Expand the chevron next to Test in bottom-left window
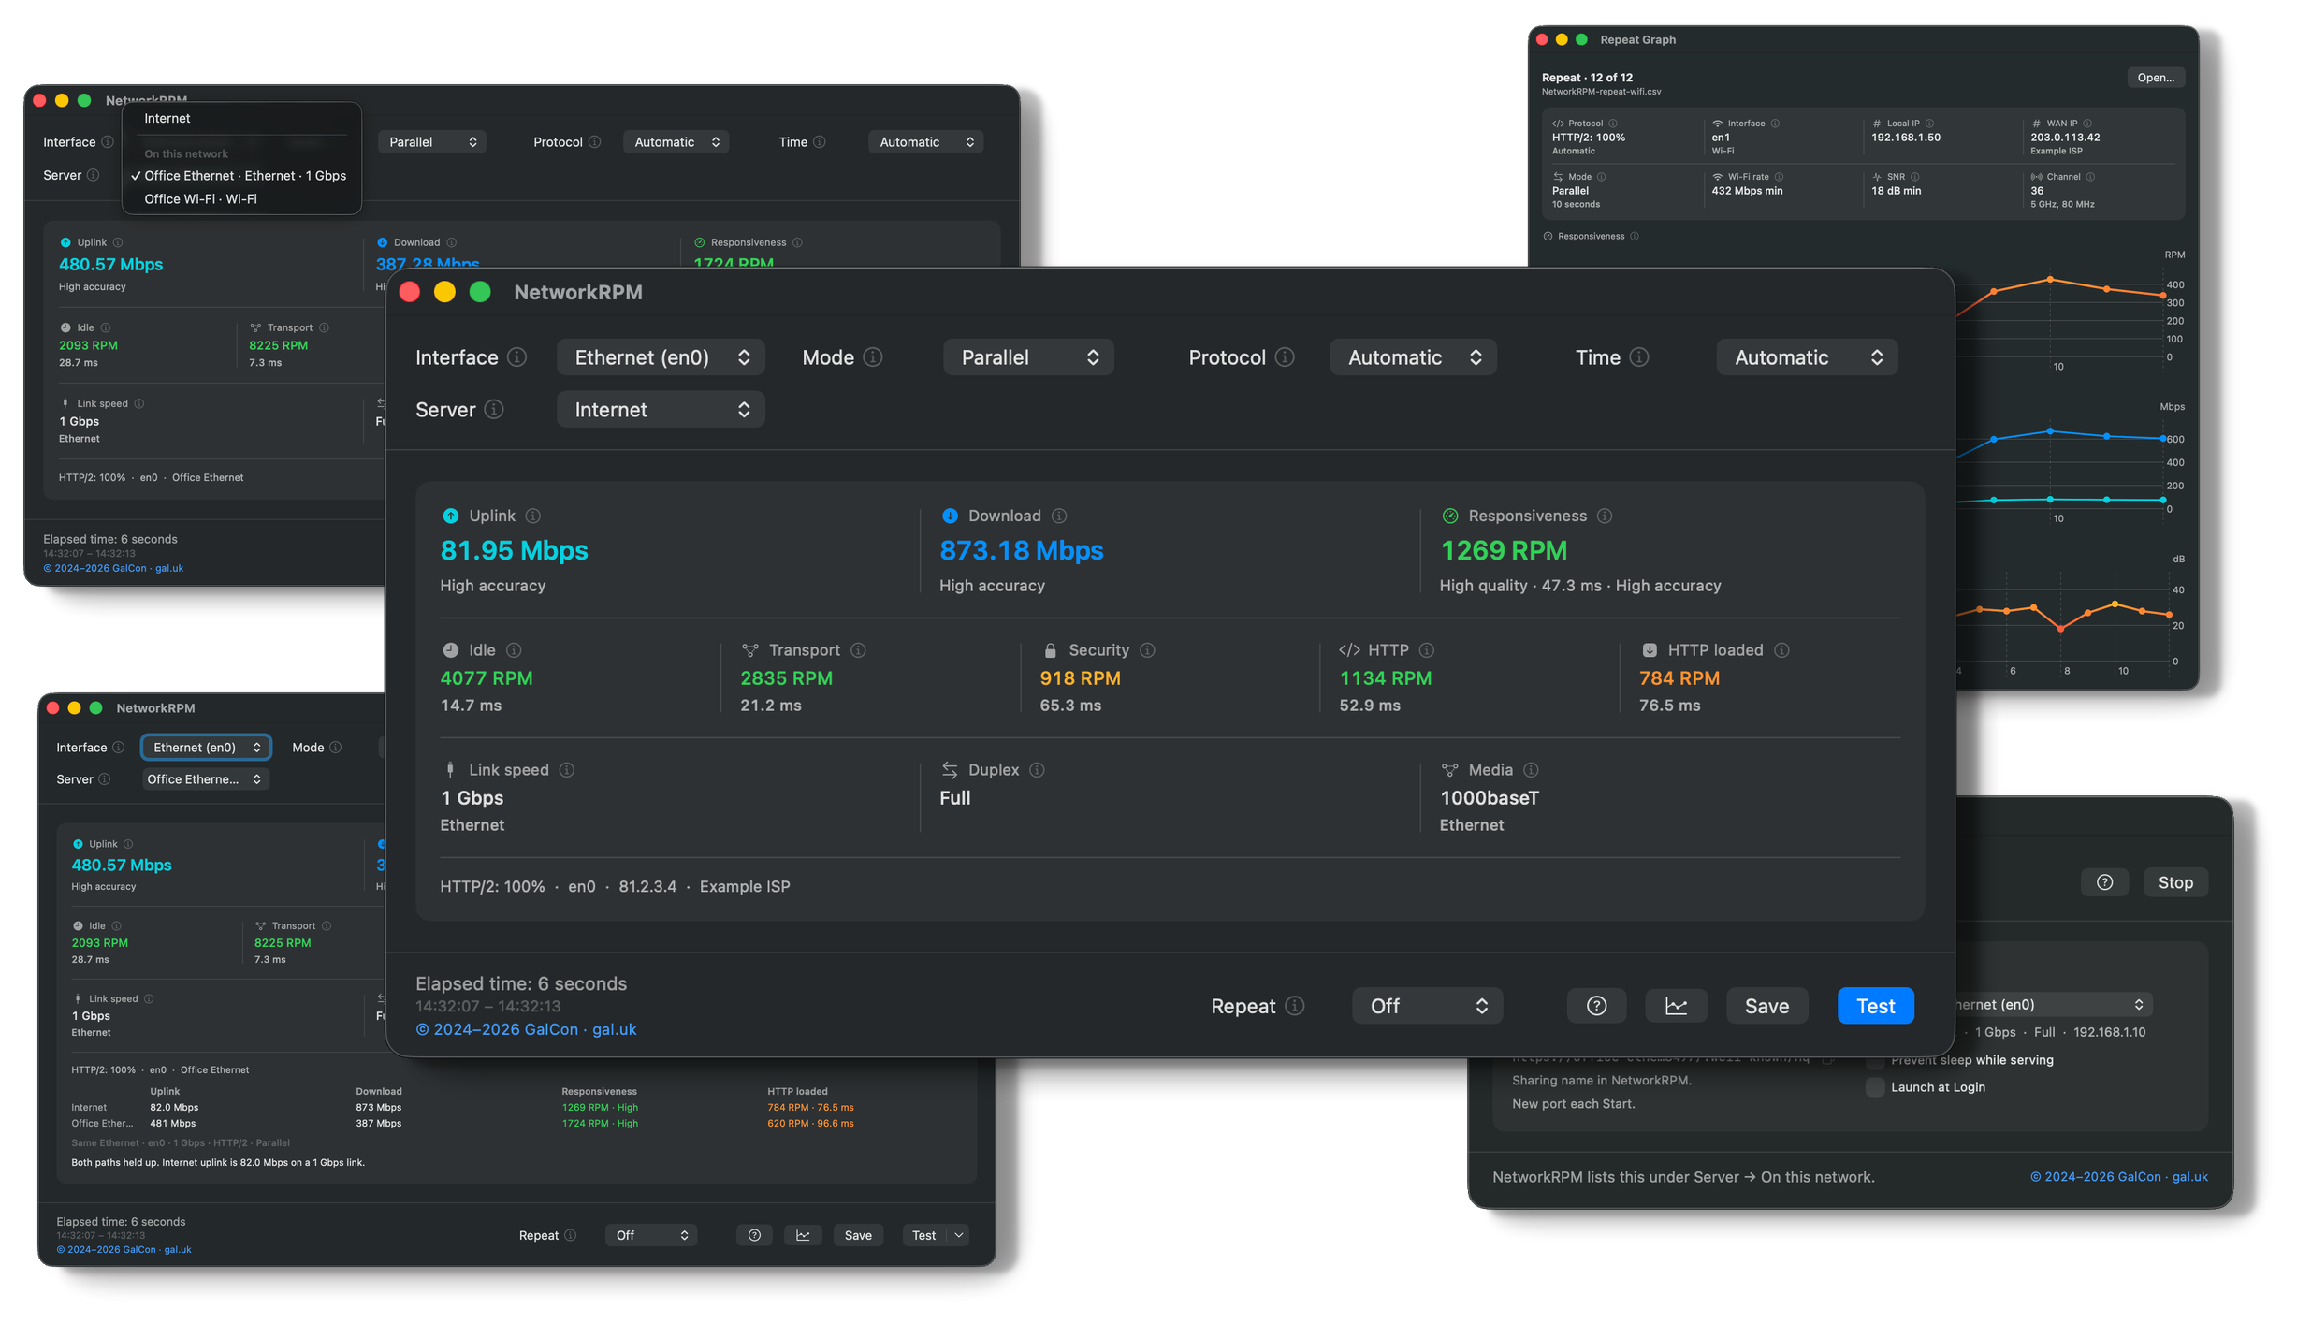 (x=959, y=1236)
